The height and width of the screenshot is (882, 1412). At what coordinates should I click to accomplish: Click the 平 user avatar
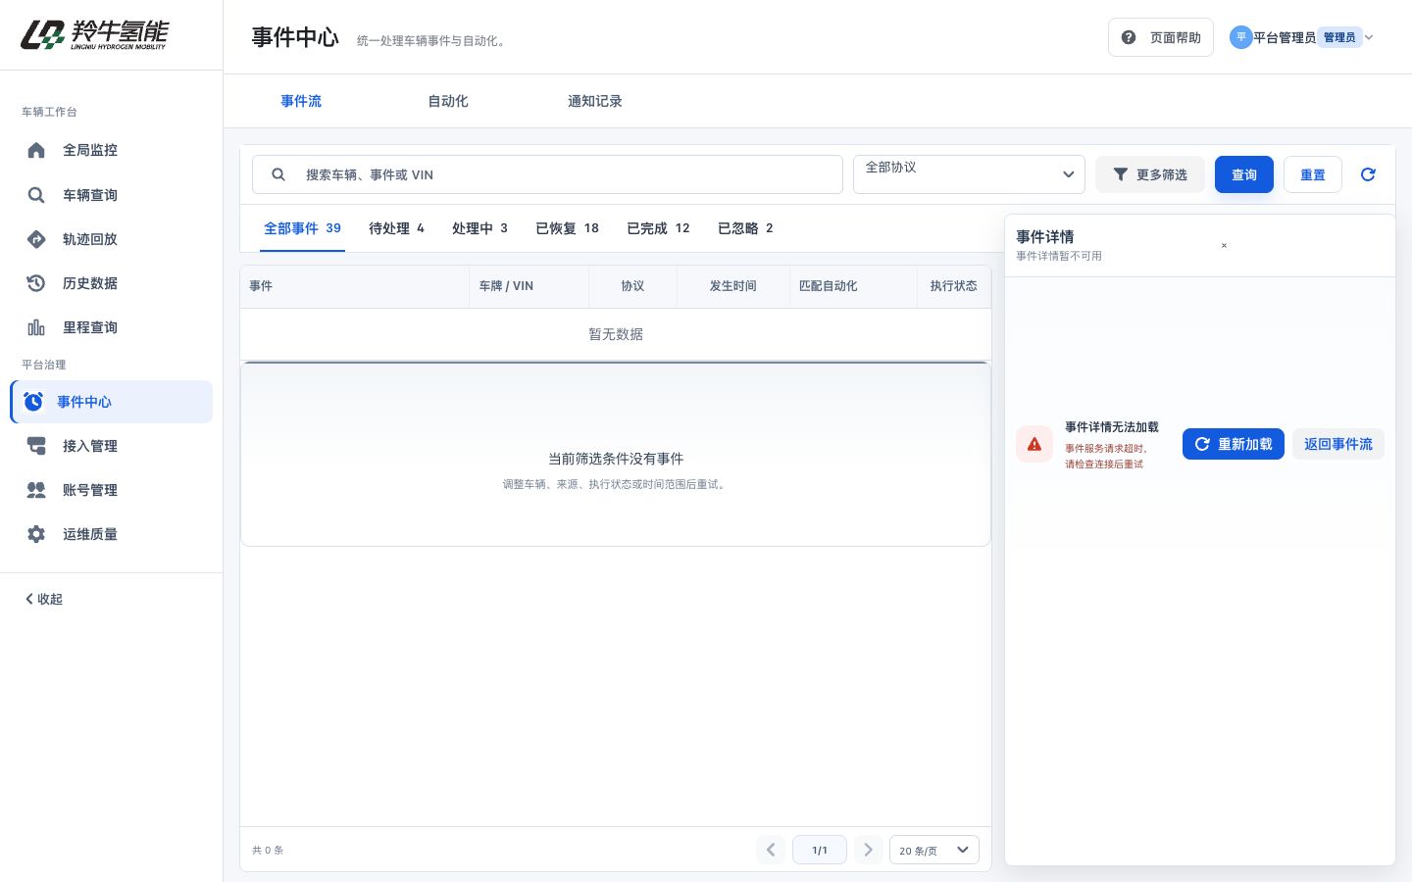click(x=1240, y=37)
